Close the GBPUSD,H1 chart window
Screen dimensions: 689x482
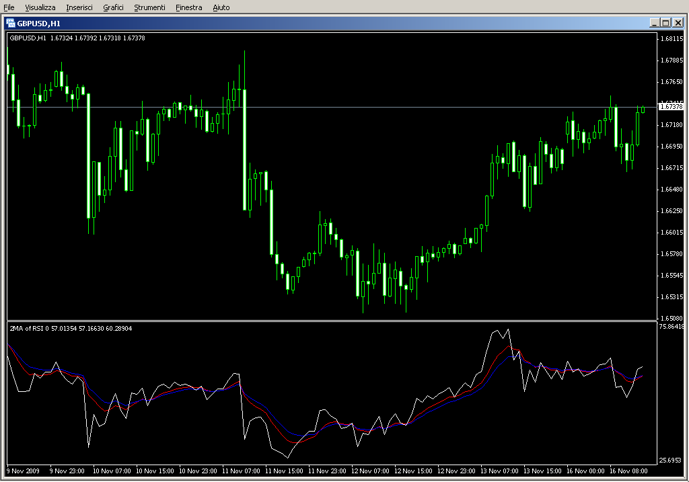point(678,23)
